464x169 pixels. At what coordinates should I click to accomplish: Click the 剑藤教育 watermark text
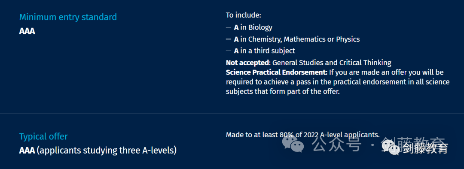[425, 148]
